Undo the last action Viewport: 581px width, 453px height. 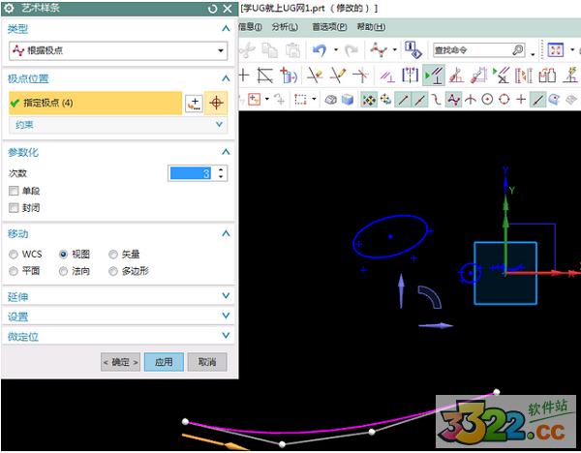[320, 49]
